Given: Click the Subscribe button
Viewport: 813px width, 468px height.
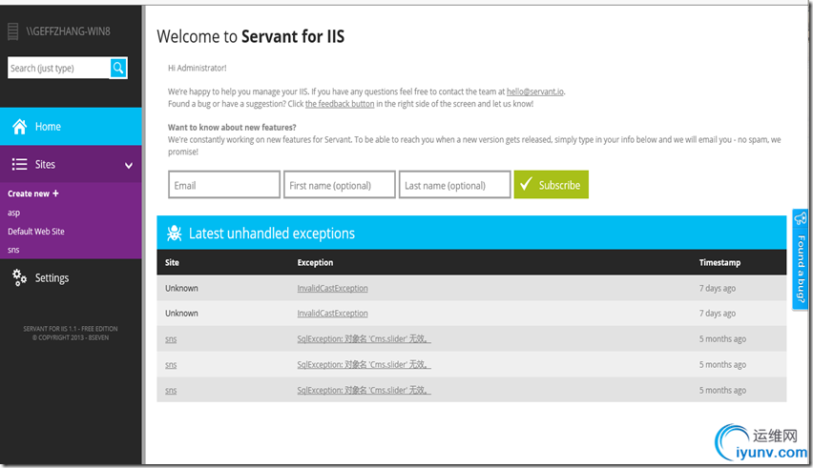Looking at the screenshot, I should point(552,184).
